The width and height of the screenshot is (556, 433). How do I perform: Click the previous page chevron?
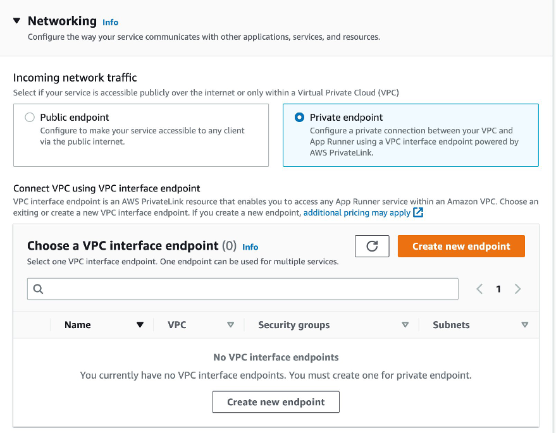479,288
